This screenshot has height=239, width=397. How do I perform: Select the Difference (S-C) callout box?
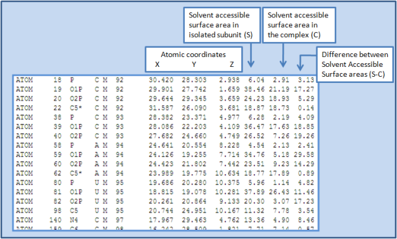355,64
